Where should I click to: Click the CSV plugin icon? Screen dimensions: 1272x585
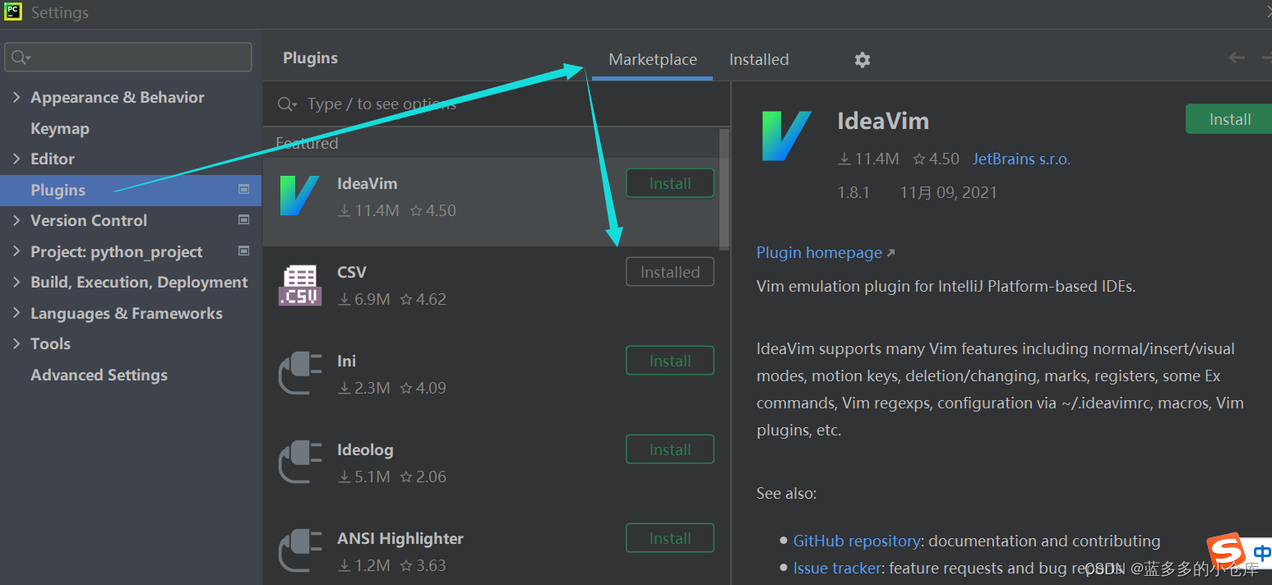click(x=299, y=285)
